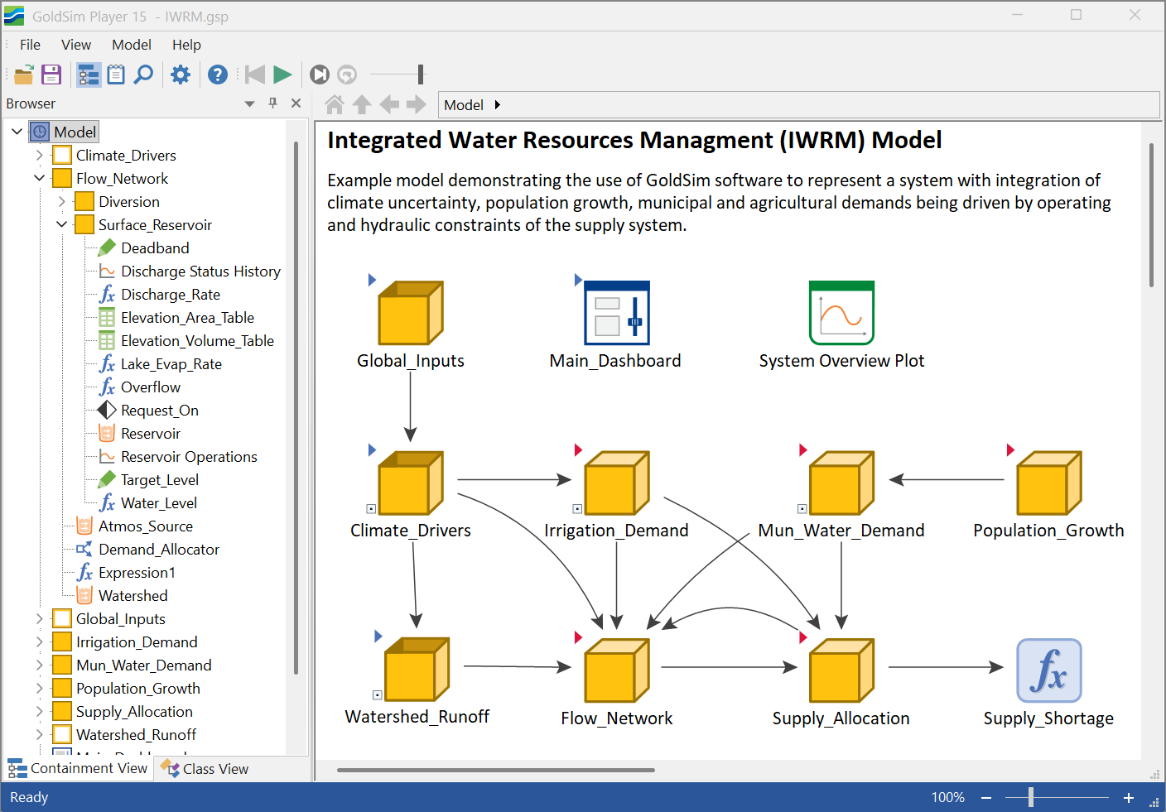Click the horizontal scrollbar below the diagram

click(494, 770)
